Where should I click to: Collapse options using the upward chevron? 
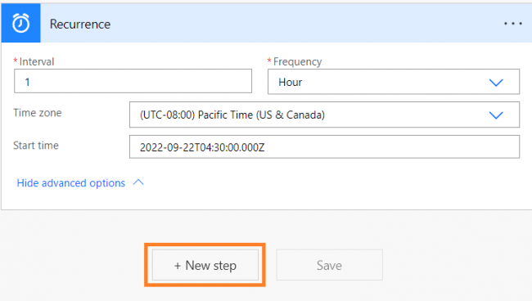[138, 182]
